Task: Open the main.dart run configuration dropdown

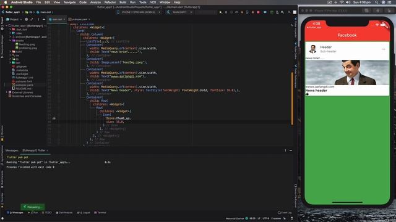Action: [179, 12]
